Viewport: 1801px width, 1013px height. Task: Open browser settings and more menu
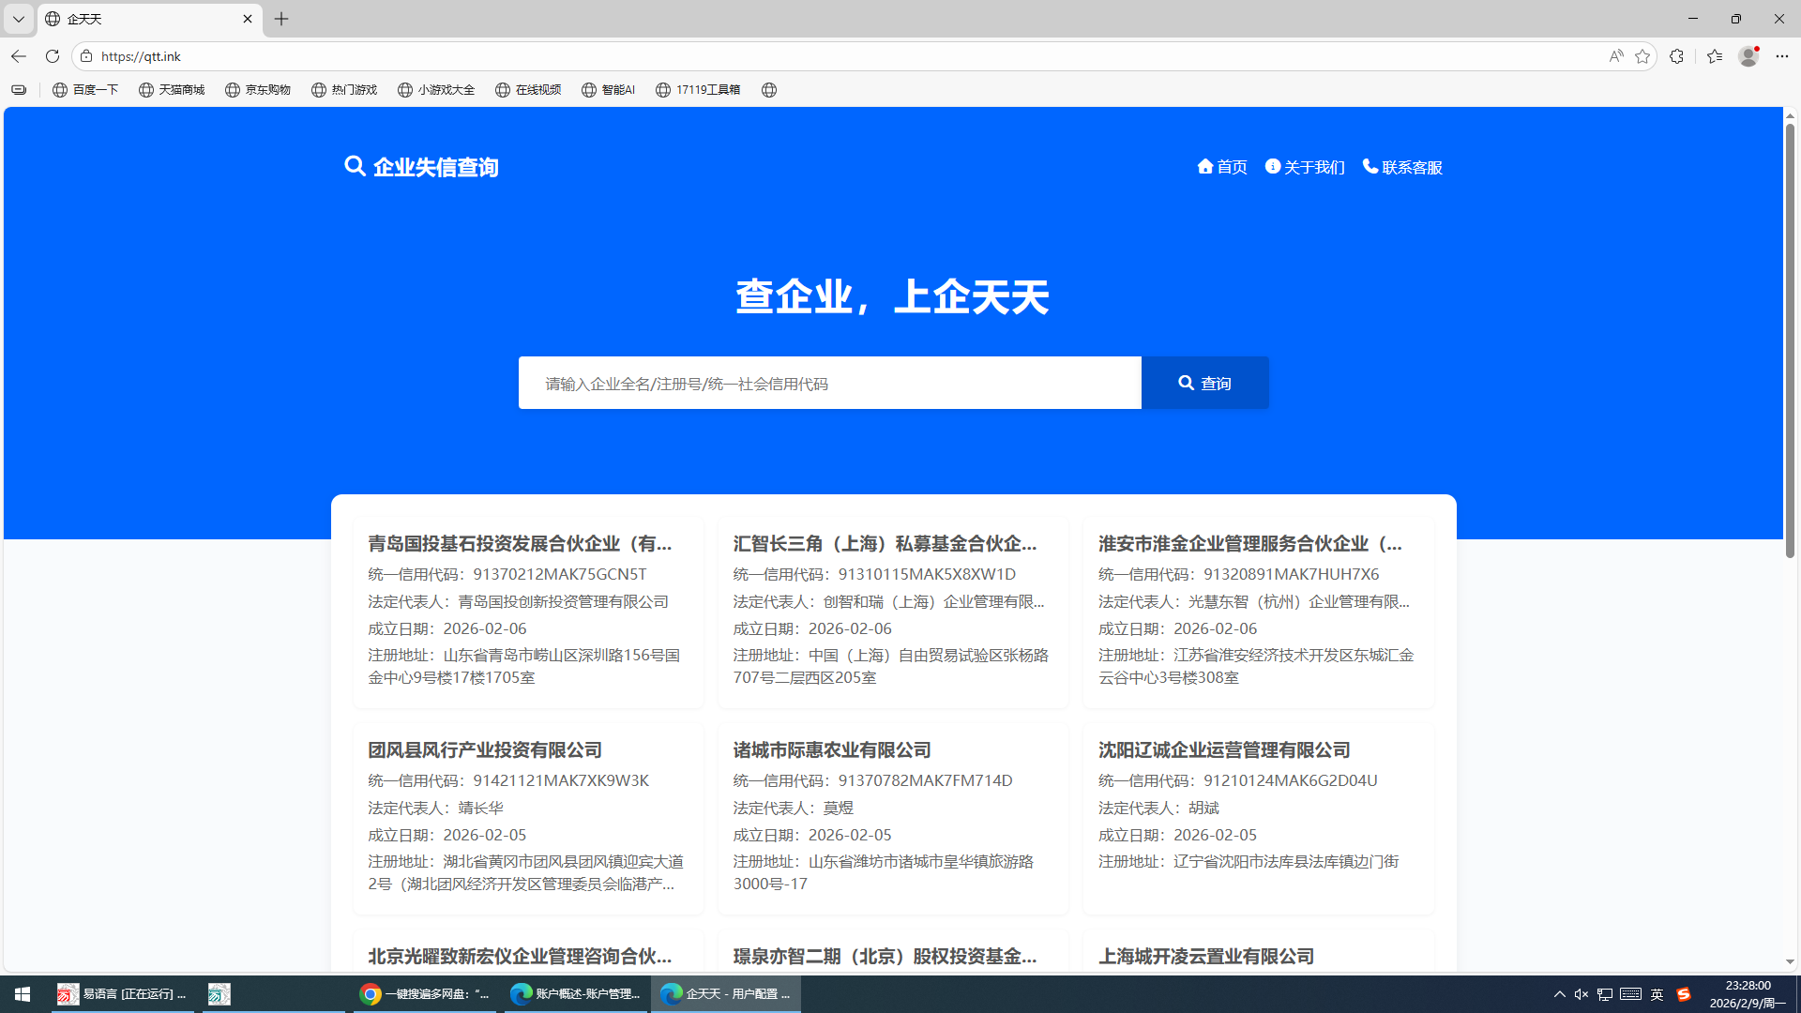[x=1782, y=56]
